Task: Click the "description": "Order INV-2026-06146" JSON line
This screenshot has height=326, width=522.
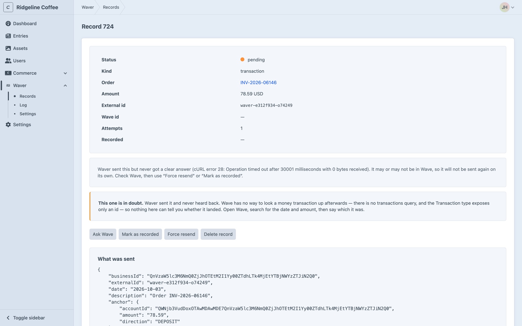Action: click(x=161, y=296)
